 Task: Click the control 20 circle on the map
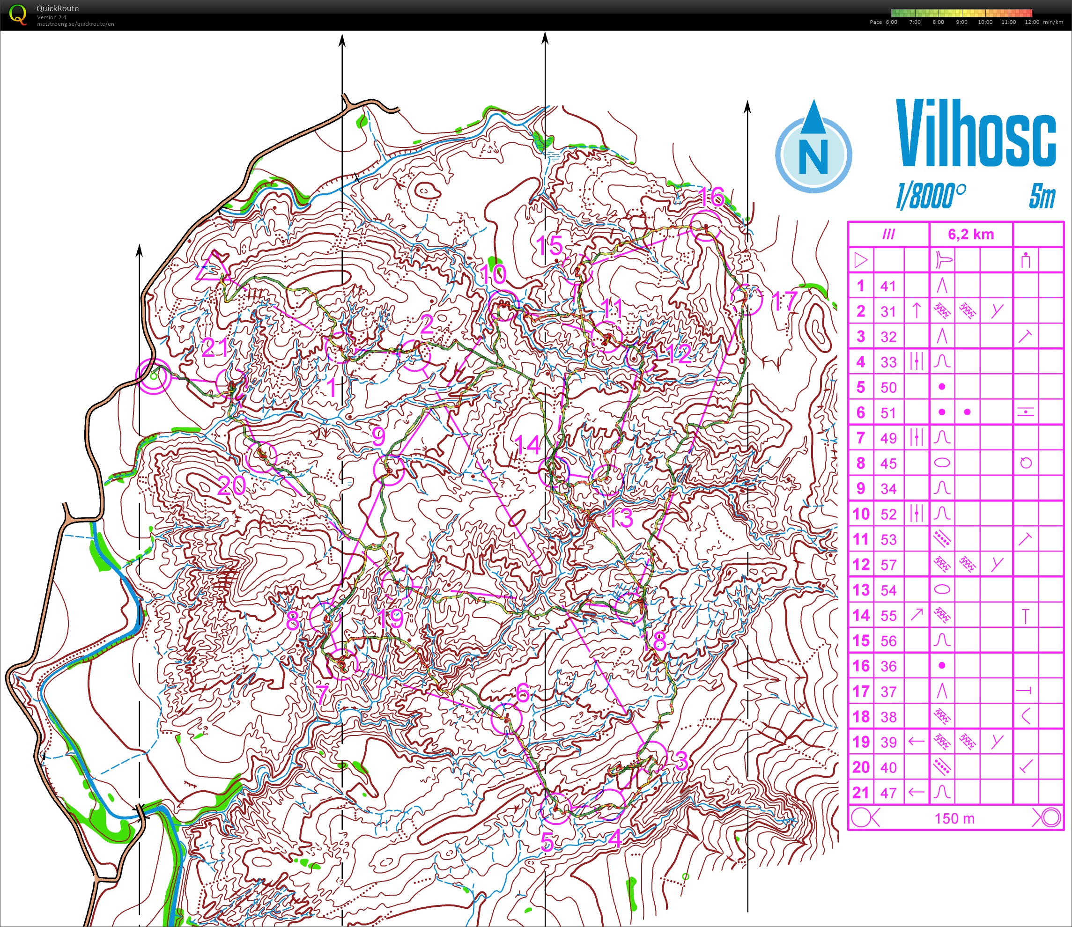262,457
